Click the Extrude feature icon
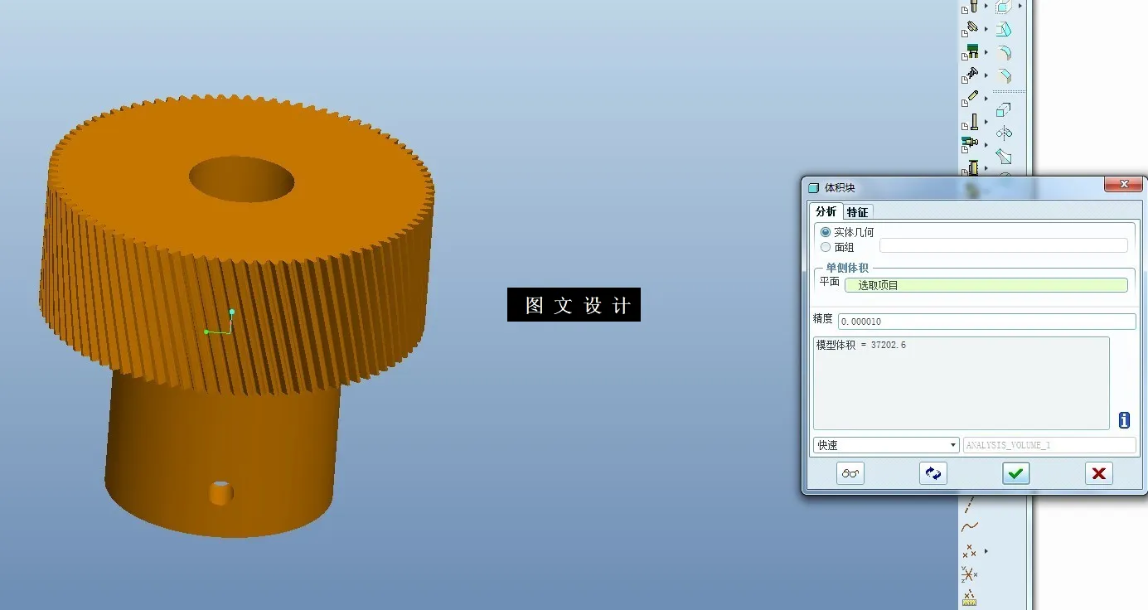The image size is (1148, 610). 1004,7
